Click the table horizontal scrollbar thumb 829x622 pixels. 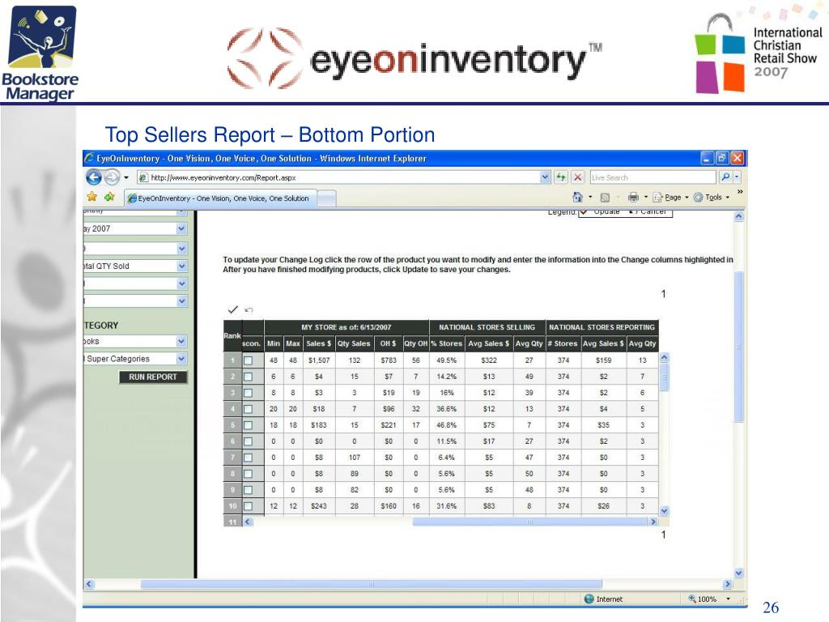(x=529, y=522)
